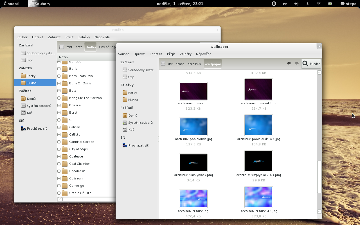The width and height of the screenshot is (360, 225).
Task: Click the Hledat search button
Action: [311, 64]
